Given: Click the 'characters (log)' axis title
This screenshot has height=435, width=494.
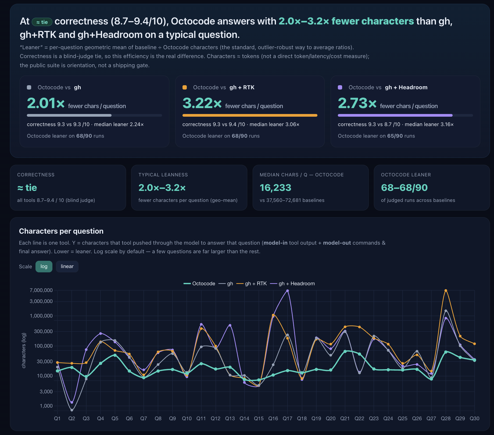Looking at the screenshot, I should (x=24, y=351).
